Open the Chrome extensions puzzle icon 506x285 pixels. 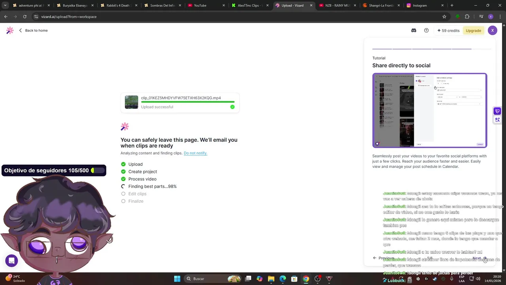[x=467, y=17]
